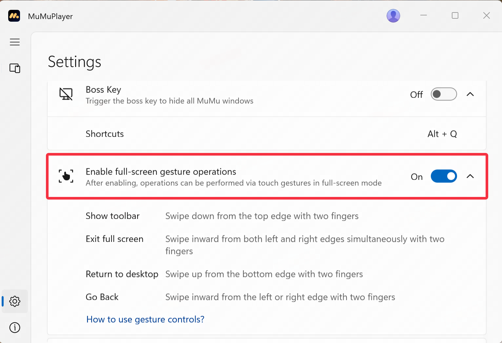Click the full-screen gesture icon
This screenshot has width=502, height=343.
(66, 176)
